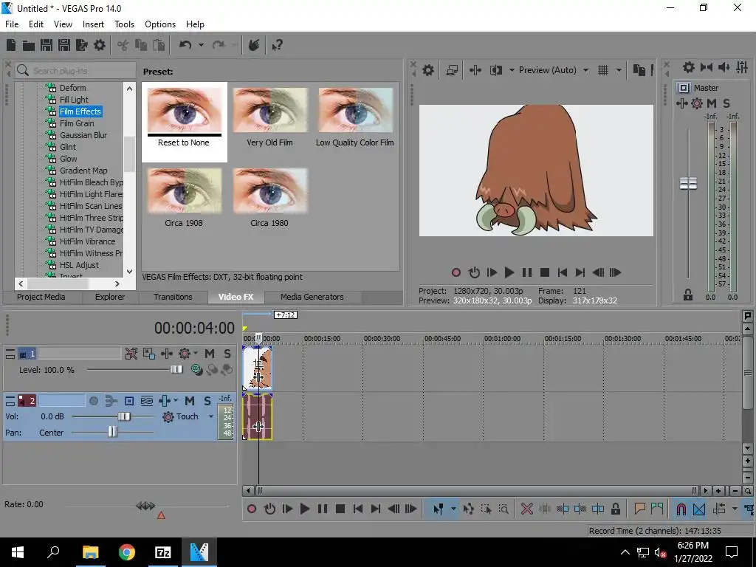The image size is (756, 567).
Task: Click the Trim Start icon in timeline toolbar
Action: (x=563, y=509)
